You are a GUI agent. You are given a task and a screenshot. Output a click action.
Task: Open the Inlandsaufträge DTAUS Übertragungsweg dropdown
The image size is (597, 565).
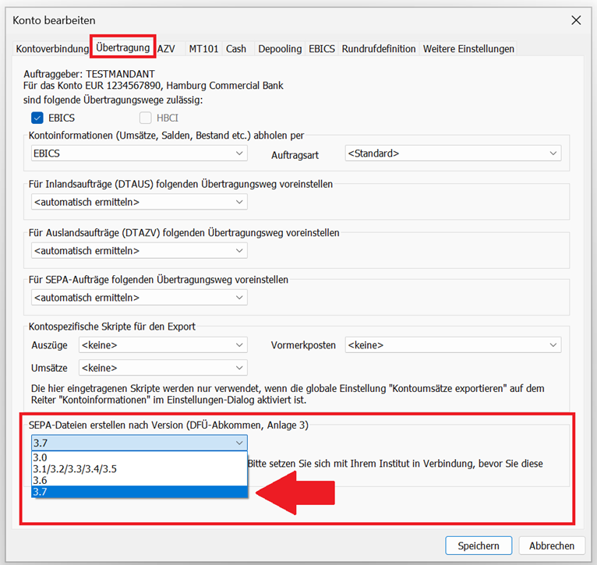click(140, 202)
